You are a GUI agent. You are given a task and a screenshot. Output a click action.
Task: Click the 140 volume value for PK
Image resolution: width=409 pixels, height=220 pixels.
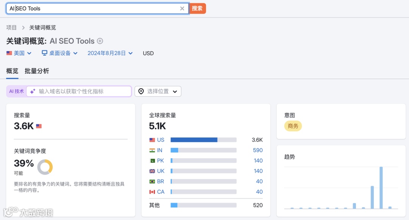click(x=258, y=161)
